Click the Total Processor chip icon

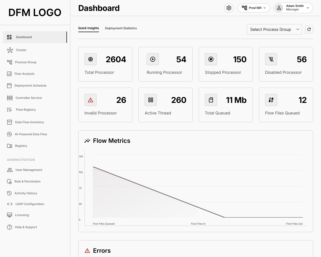pos(91,59)
